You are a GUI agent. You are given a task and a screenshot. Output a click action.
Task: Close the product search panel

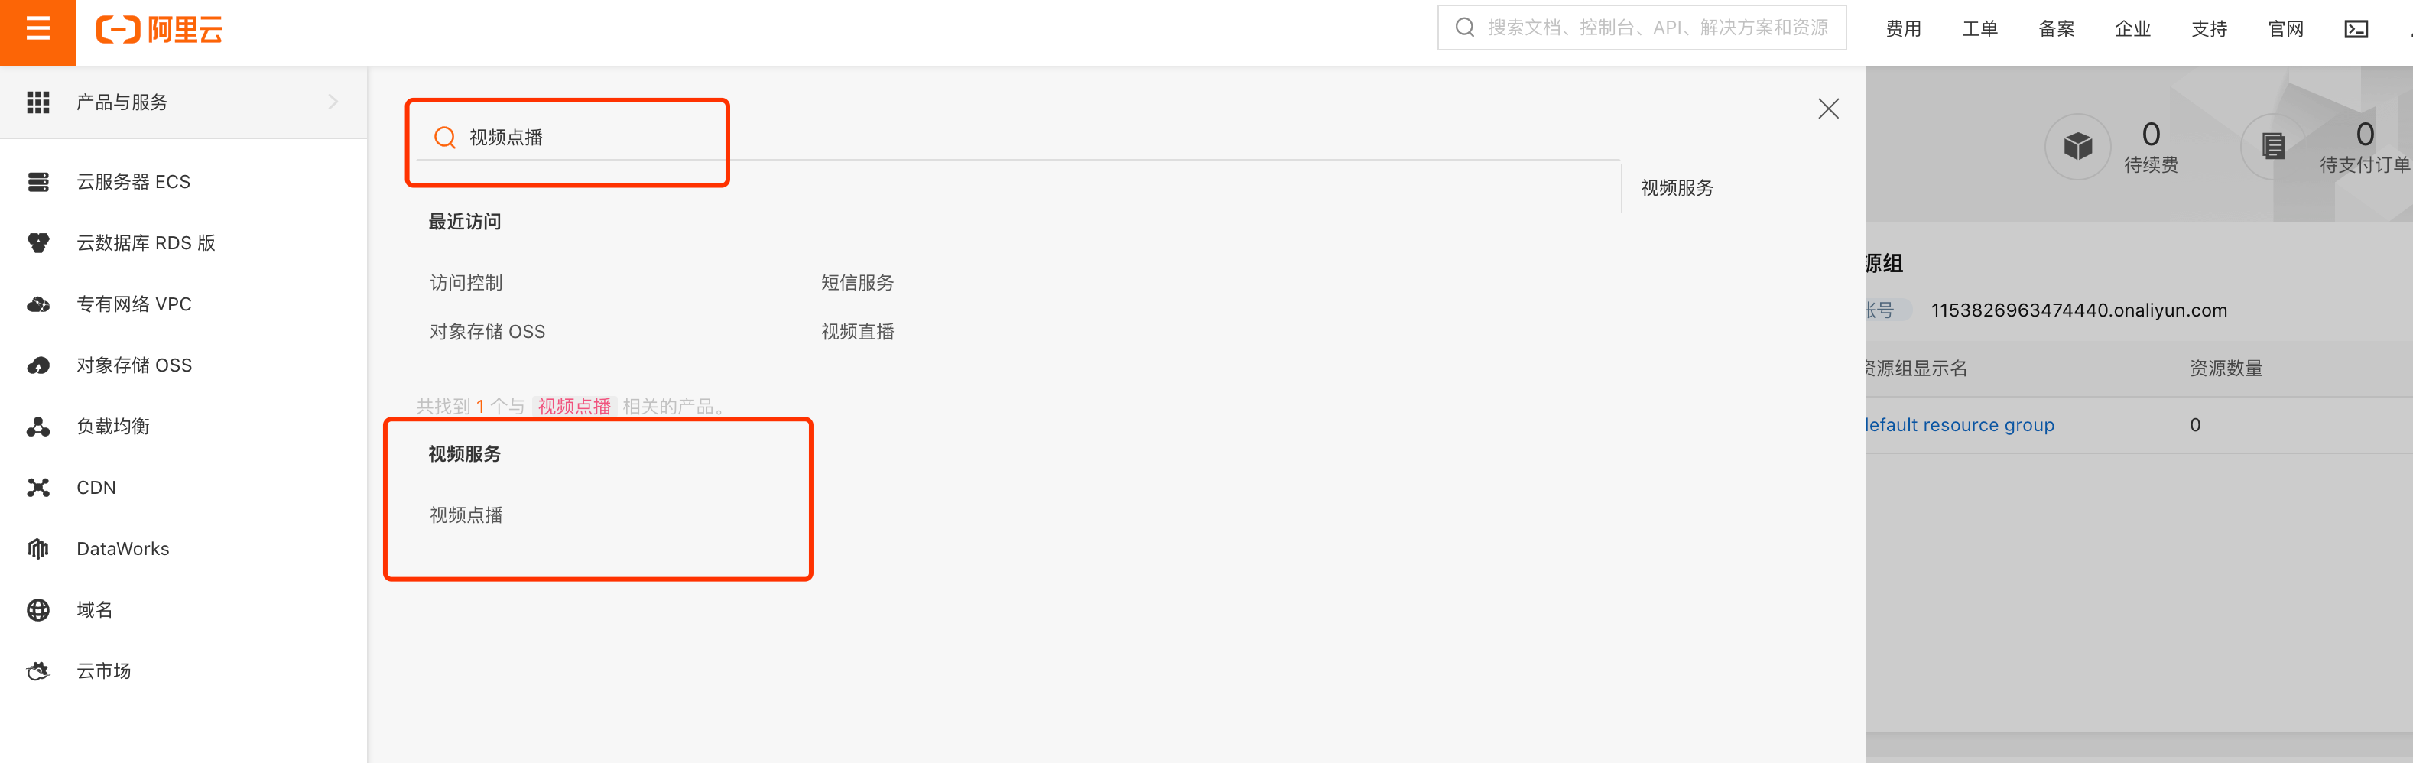pos(1827,109)
